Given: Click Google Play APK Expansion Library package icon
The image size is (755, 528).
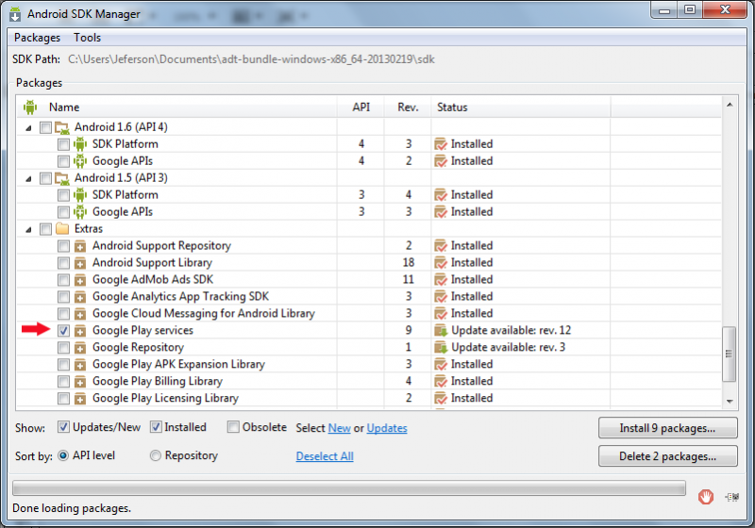Looking at the screenshot, I should click(80, 365).
